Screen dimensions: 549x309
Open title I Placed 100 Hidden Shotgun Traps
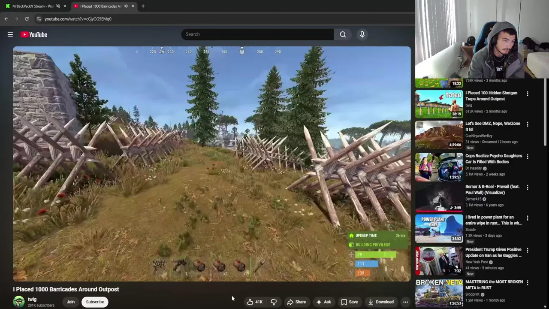(492, 96)
